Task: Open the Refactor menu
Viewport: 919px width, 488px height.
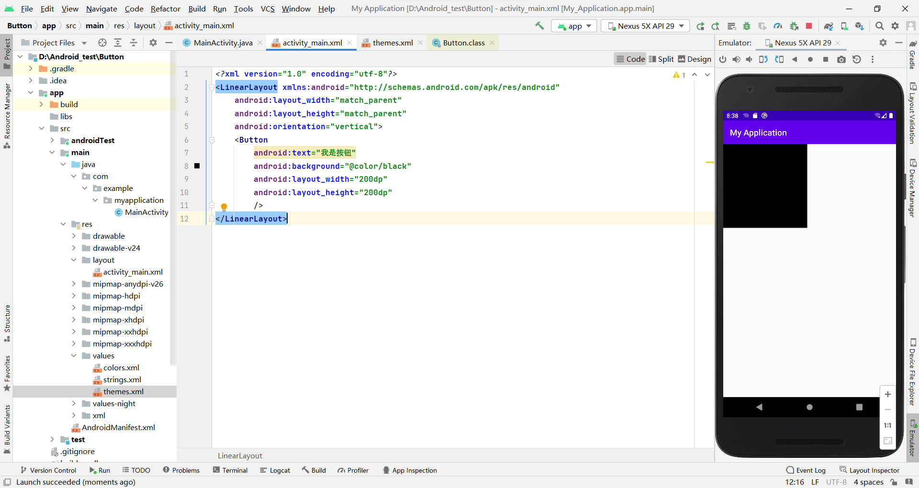Action: coord(166,9)
